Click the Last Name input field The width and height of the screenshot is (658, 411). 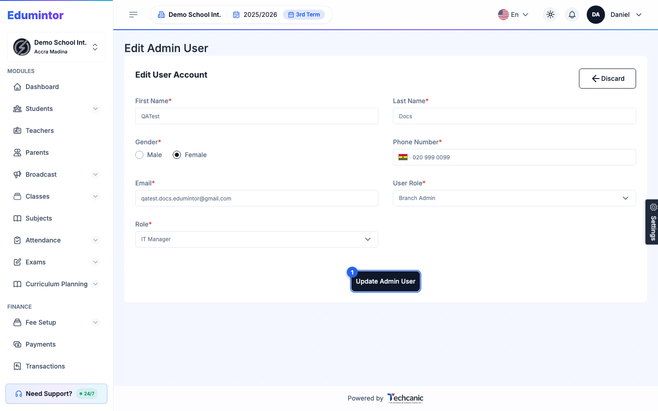tap(515, 116)
